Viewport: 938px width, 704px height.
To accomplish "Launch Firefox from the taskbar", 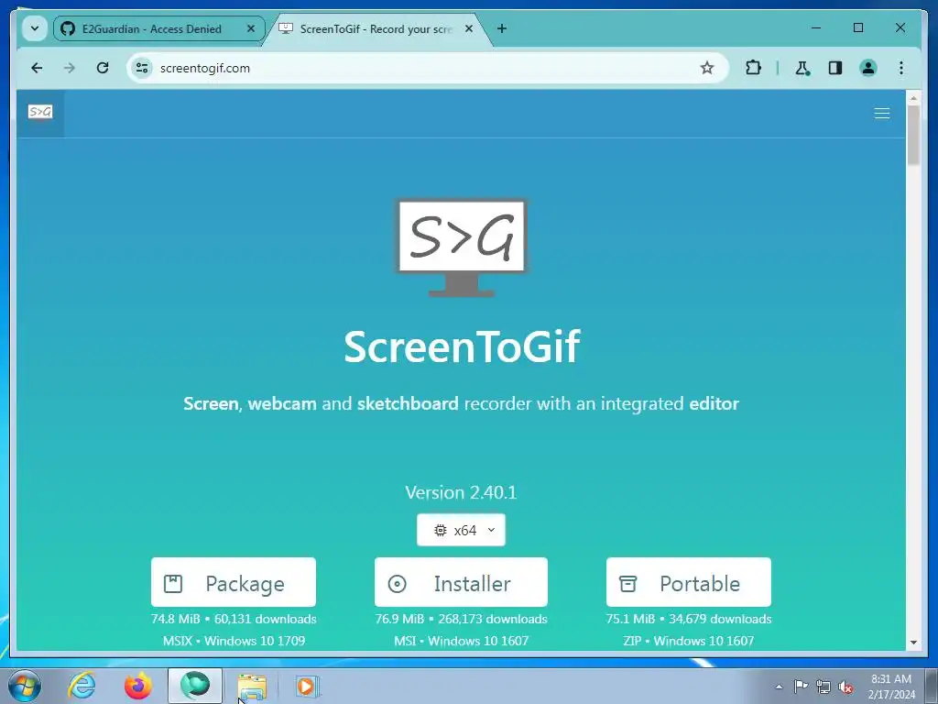I will coord(138,686).
